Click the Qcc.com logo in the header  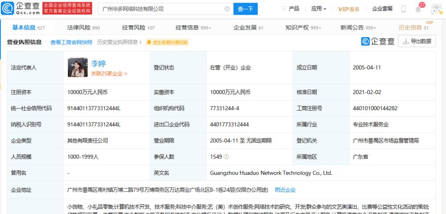tap(21, 8)
